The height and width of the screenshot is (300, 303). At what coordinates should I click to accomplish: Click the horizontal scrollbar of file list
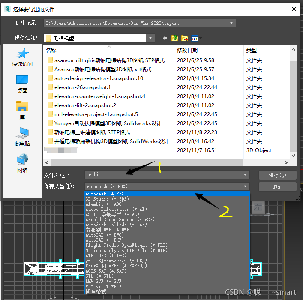[x=147, y=163]
